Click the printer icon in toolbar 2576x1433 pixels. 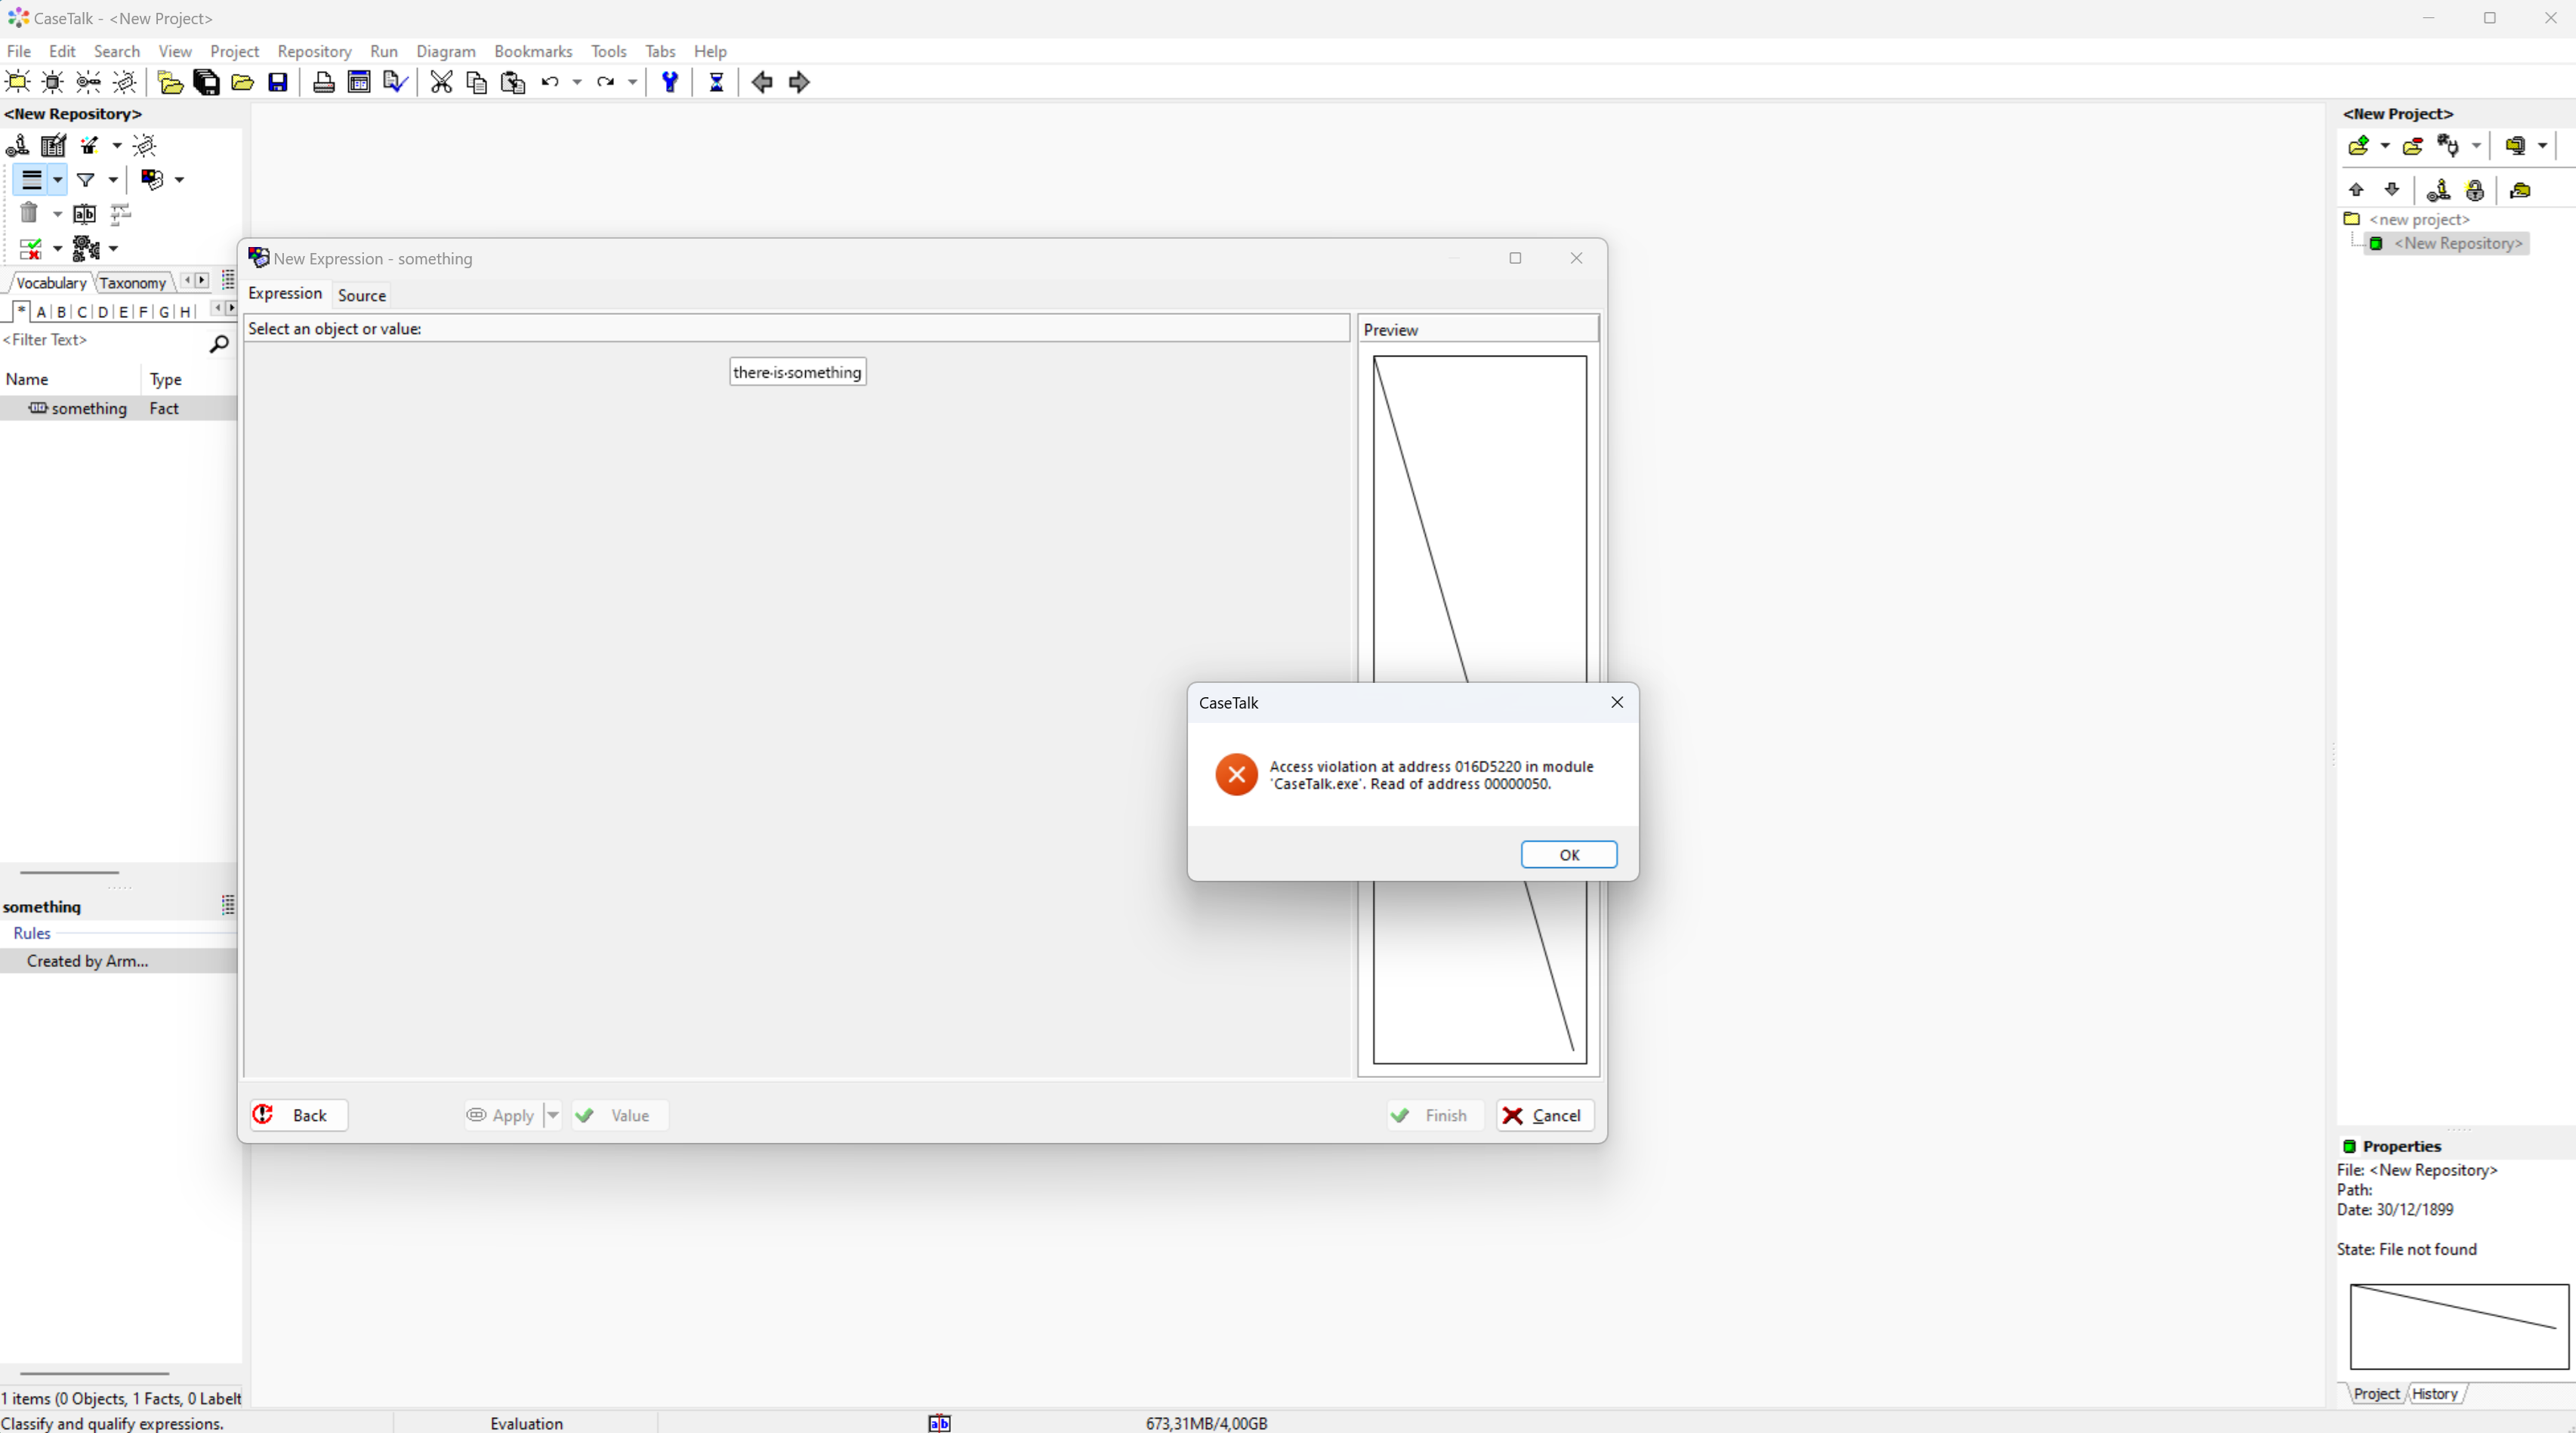(323, 82)
